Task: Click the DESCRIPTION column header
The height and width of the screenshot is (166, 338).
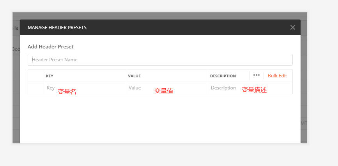Action: 223,76
